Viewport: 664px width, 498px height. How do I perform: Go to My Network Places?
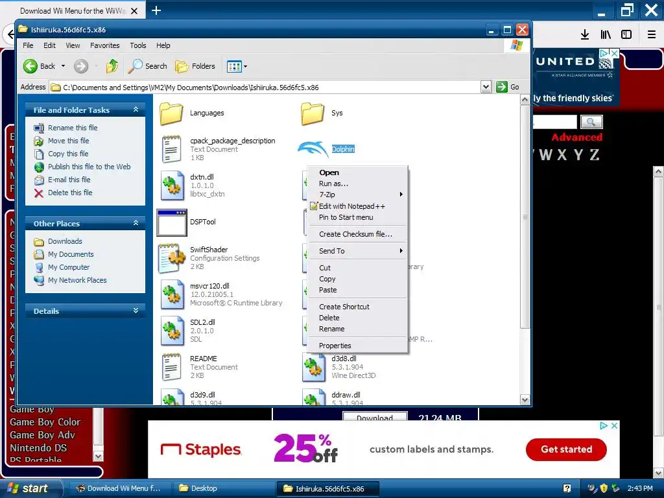(77, 280)
